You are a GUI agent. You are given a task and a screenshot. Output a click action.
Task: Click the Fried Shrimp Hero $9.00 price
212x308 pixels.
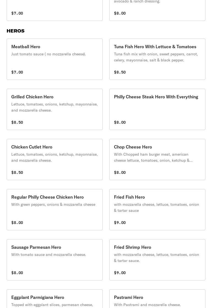coord(120,273)
